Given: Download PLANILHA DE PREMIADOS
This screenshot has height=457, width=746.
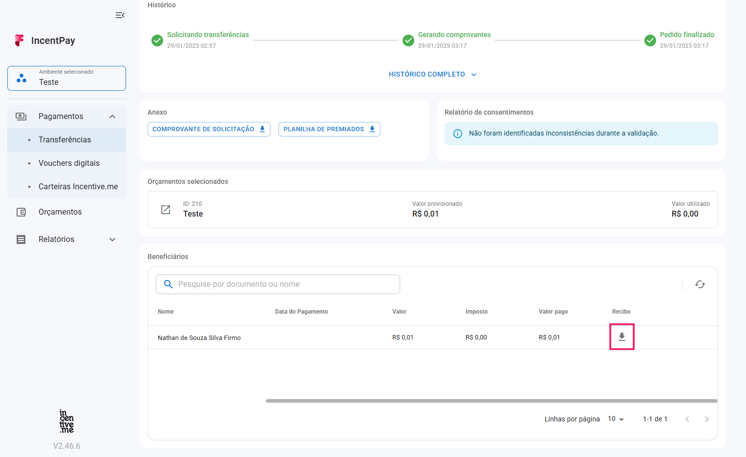Looking at the screenshot, I should pos(329,129).
